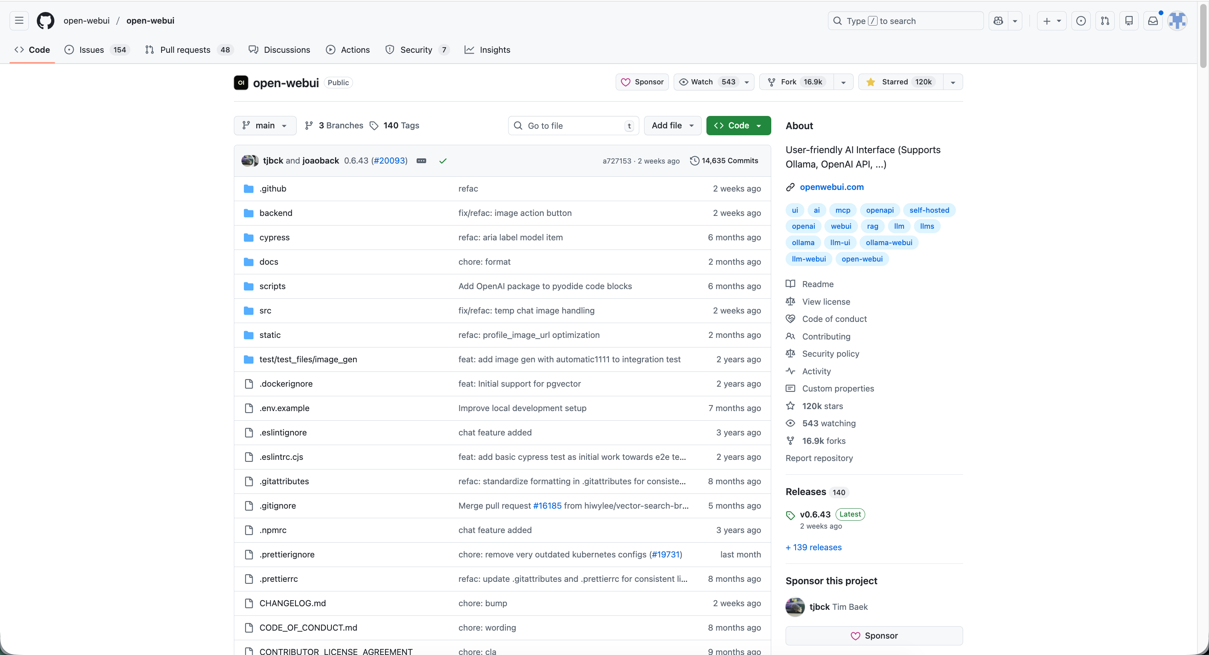Open the main branch dropdown

click(265, 126)
